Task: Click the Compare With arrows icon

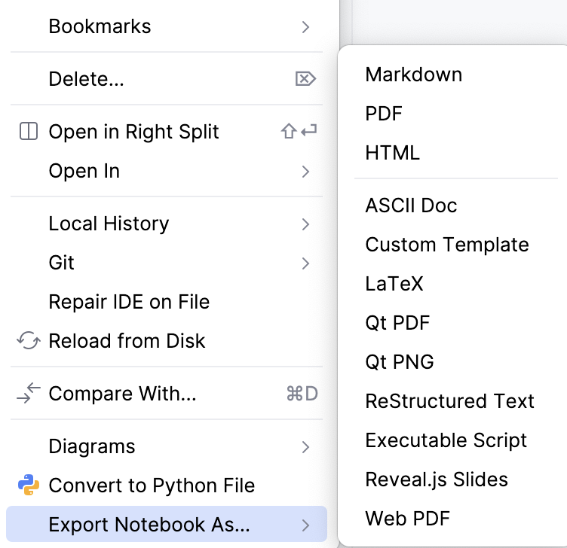Action: [28, 394]
